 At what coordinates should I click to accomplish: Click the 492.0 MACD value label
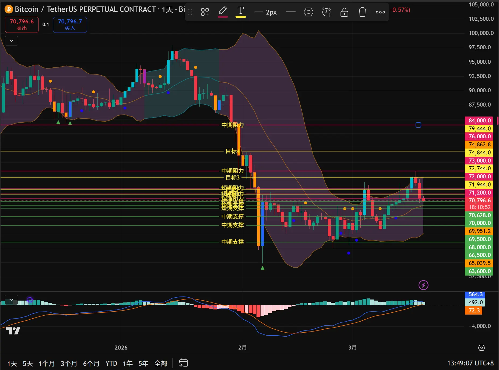475,302
